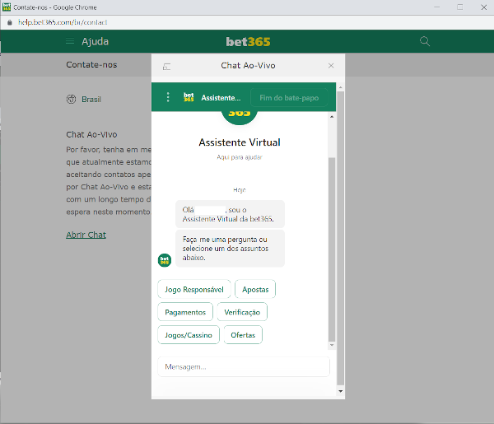Click the green 365 avatar above Assistente Virtual
Screen dimensions: 494x424
click(x=240, y=117)
